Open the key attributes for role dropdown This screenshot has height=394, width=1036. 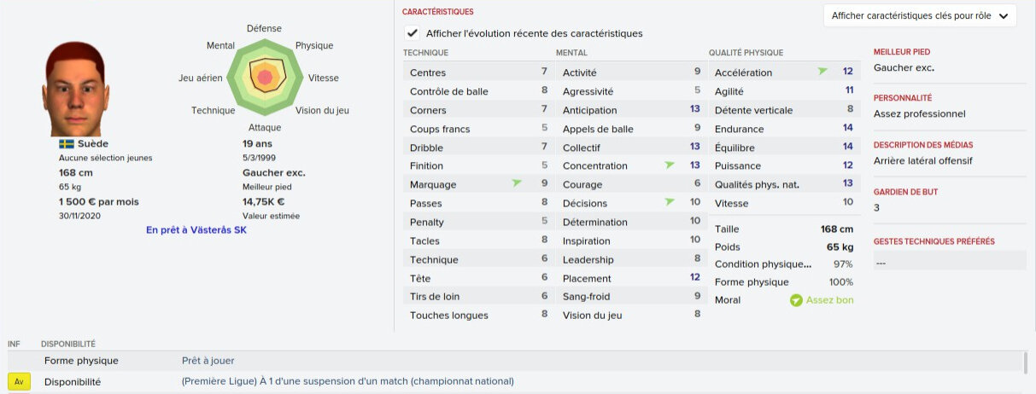919,16
